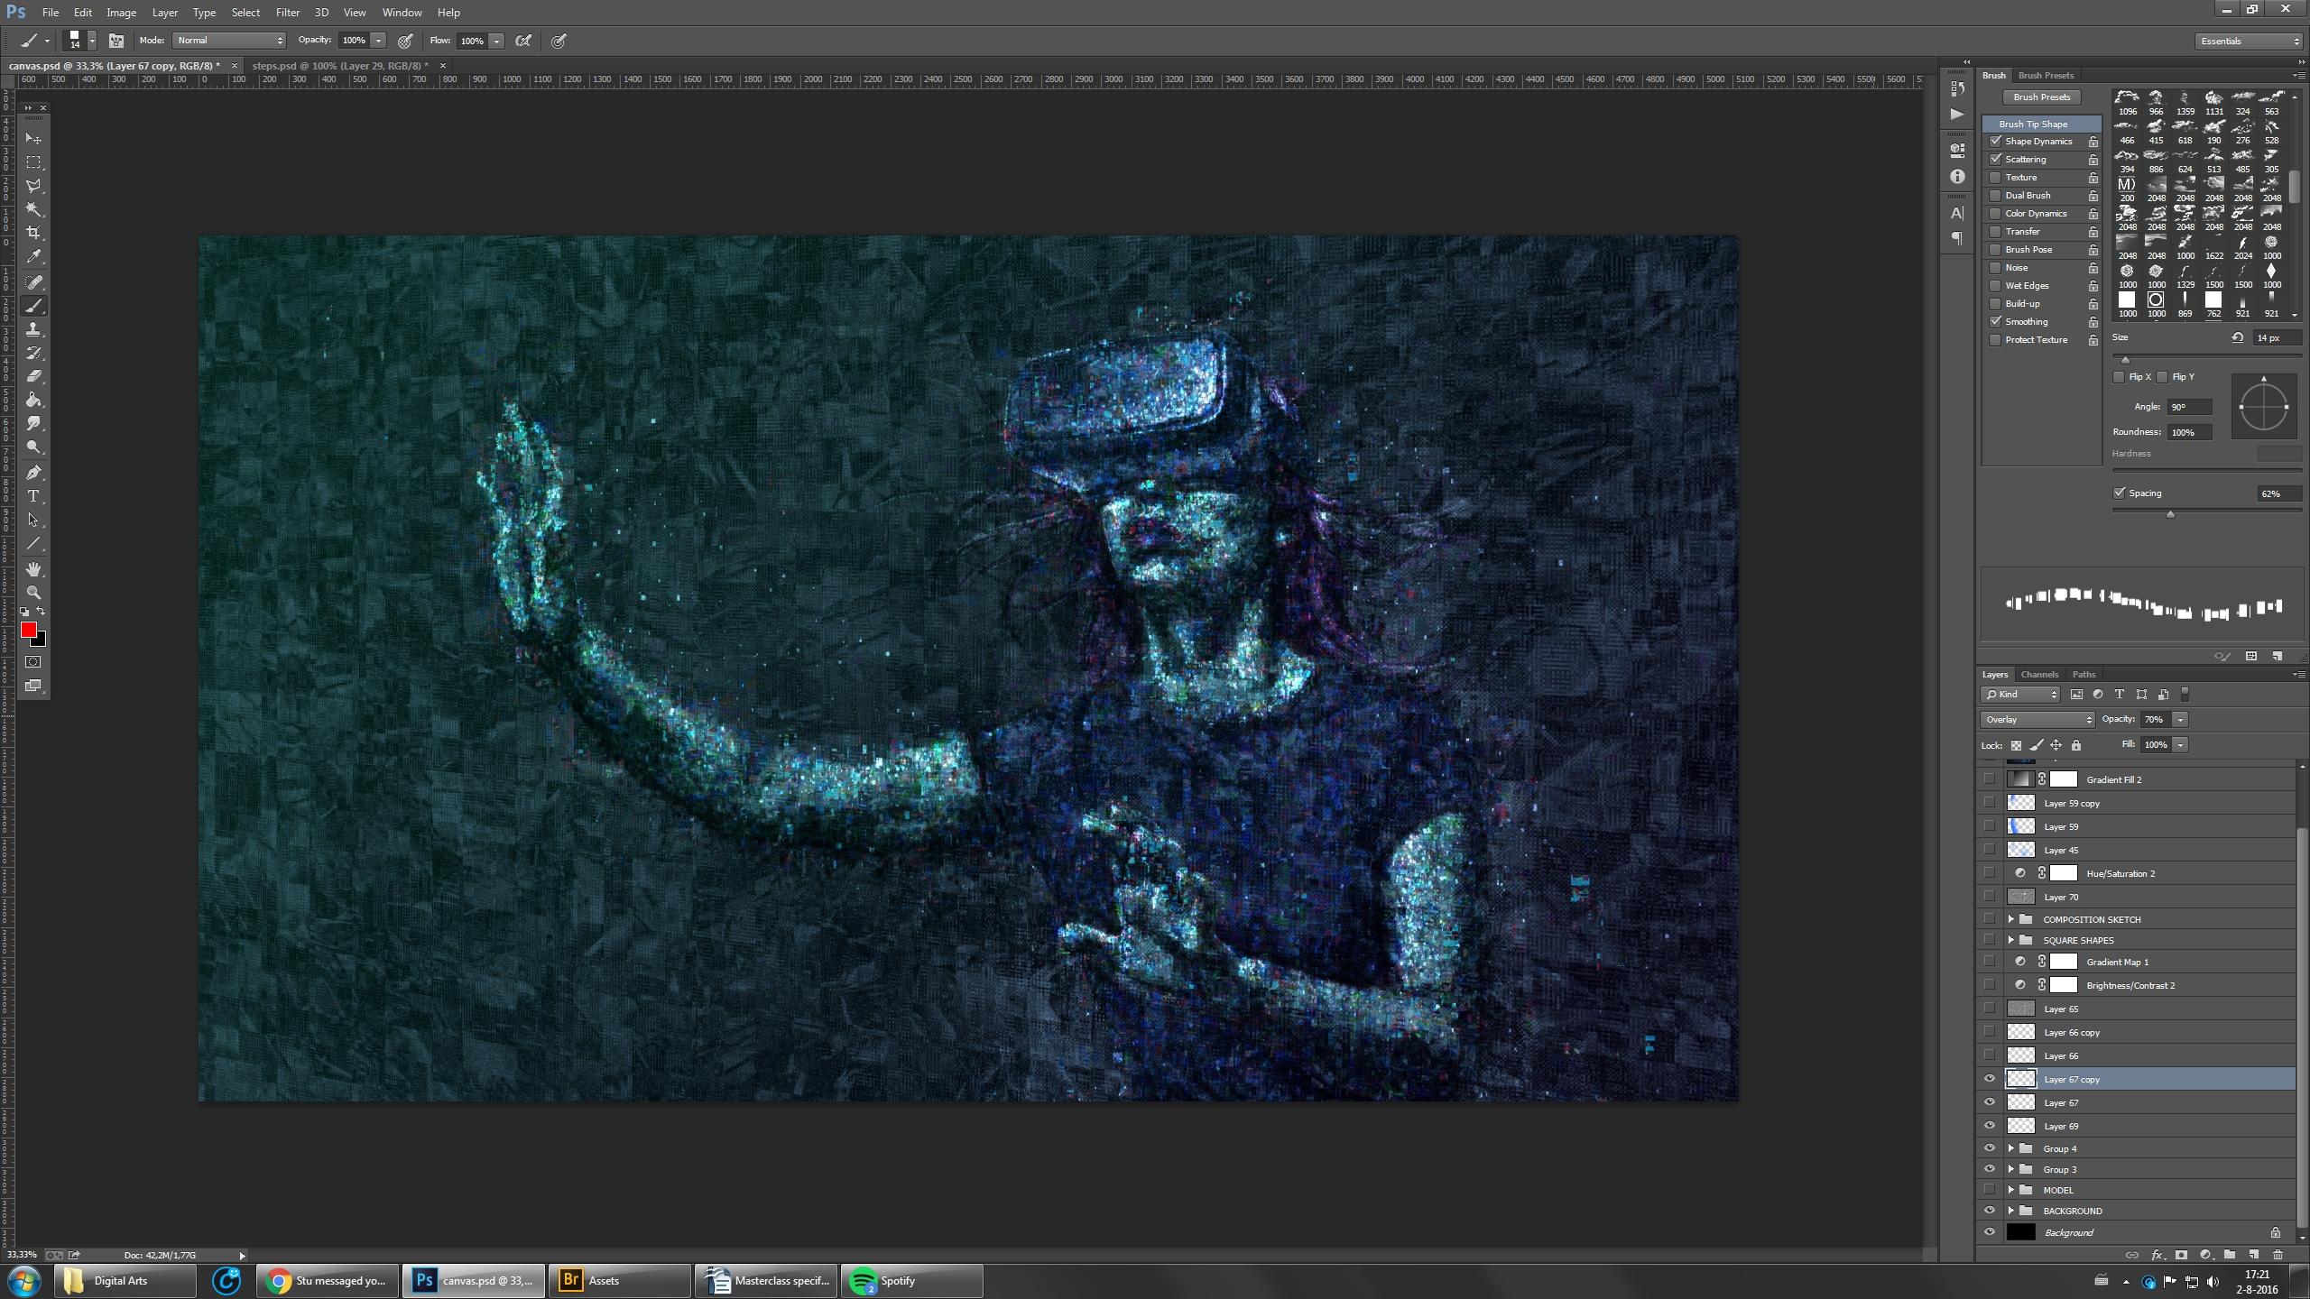Enable airbrush-style build-up icon

point(523,41)
